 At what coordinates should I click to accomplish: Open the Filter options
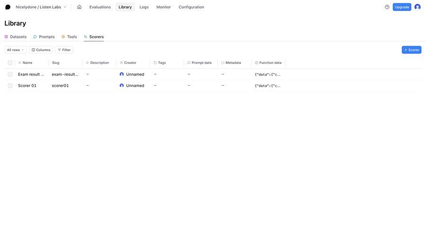[64, 50]
